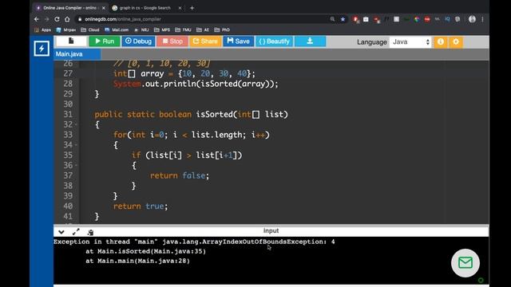Image resolution: width=511 pixels, height=287 pixels.
Task: Click the zoom magnifier in address bar
Action: click(332, 19)
